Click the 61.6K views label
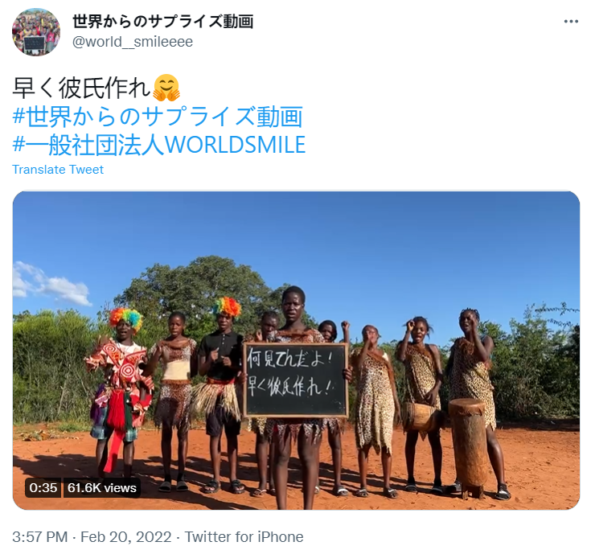The width and height of the screenshot is (595, 550). coord(101,488)
